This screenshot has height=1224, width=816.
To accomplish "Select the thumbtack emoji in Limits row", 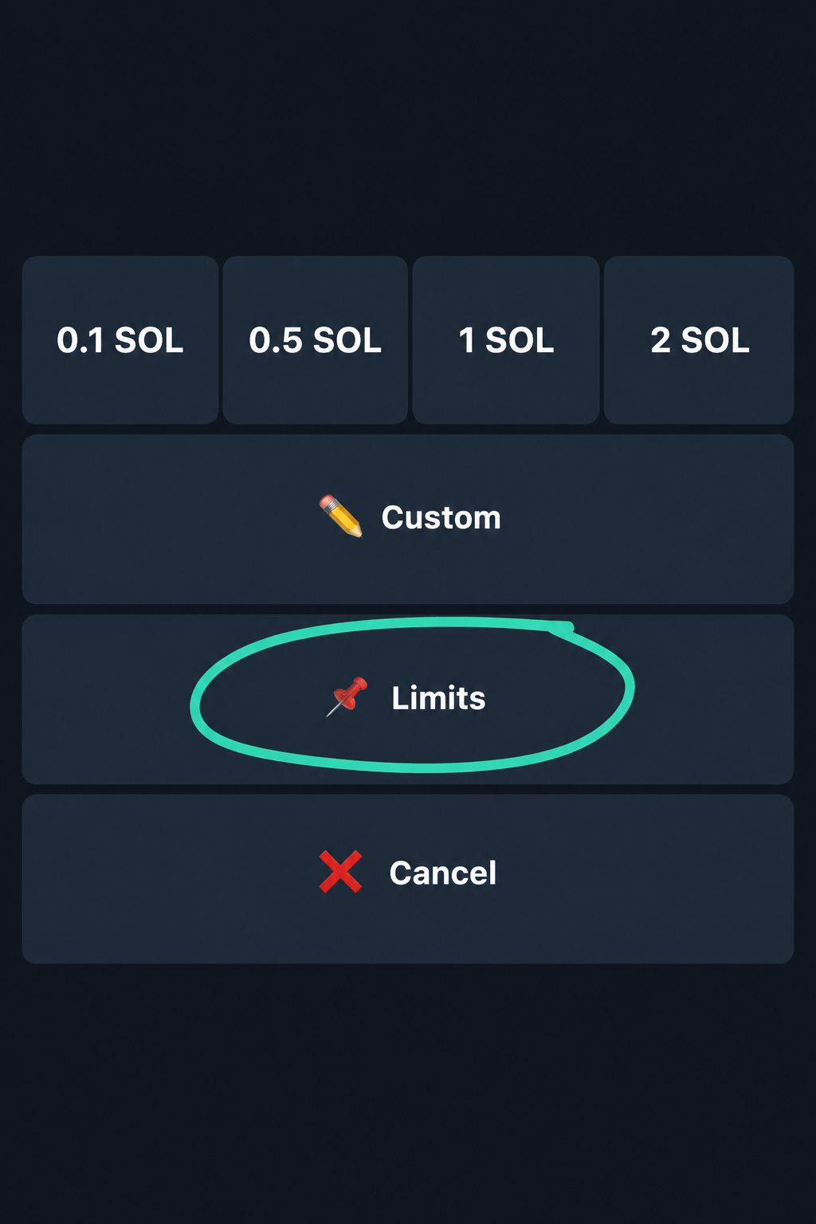I will pos(347,696).
